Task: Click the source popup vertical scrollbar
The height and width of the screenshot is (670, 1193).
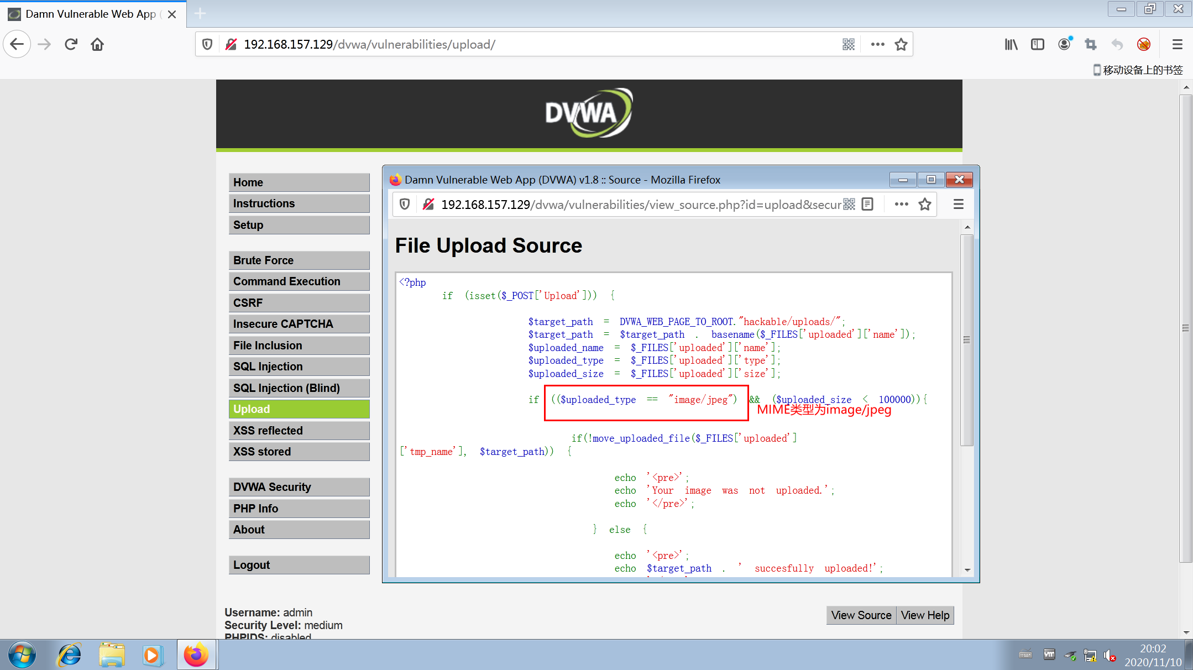Action: click(967, 340)
